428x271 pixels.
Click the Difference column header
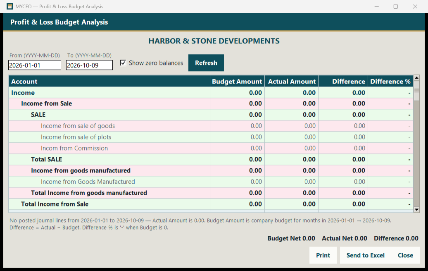pyautogui.click(x=343, y=82)
